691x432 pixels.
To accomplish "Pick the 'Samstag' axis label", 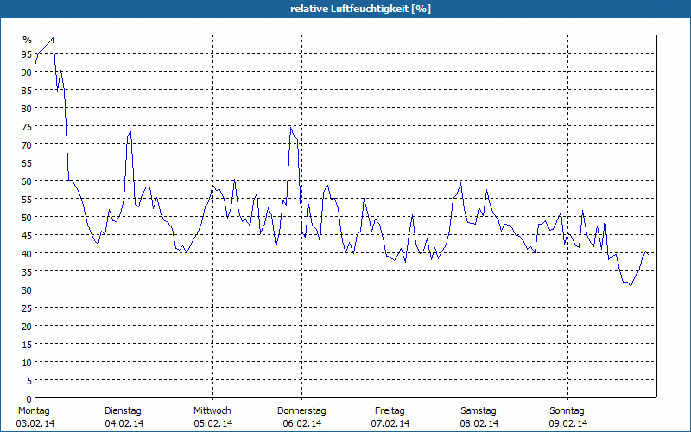I will tap(479, 410).
